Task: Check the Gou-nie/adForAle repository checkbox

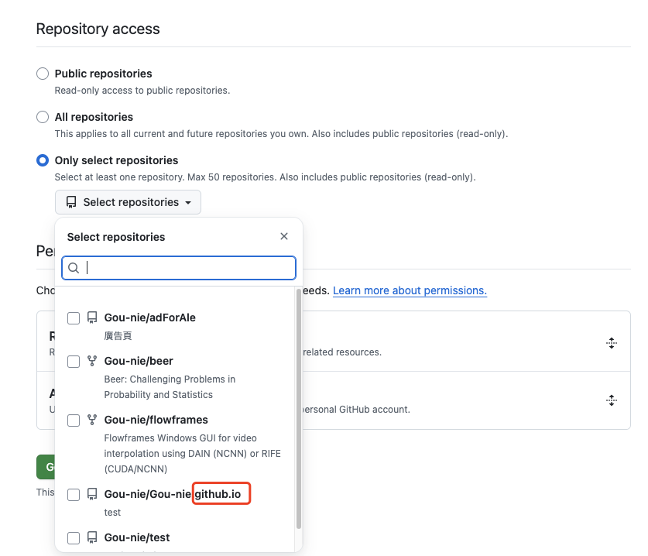Action: 74,318
